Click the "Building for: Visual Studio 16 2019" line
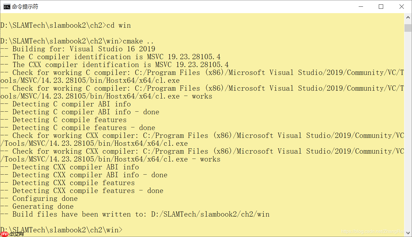The image size is (412, 237). pyautogui.click(x=84, y=49)
